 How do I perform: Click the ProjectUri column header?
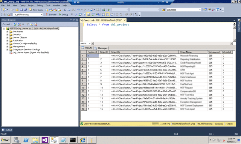[144, 52]
